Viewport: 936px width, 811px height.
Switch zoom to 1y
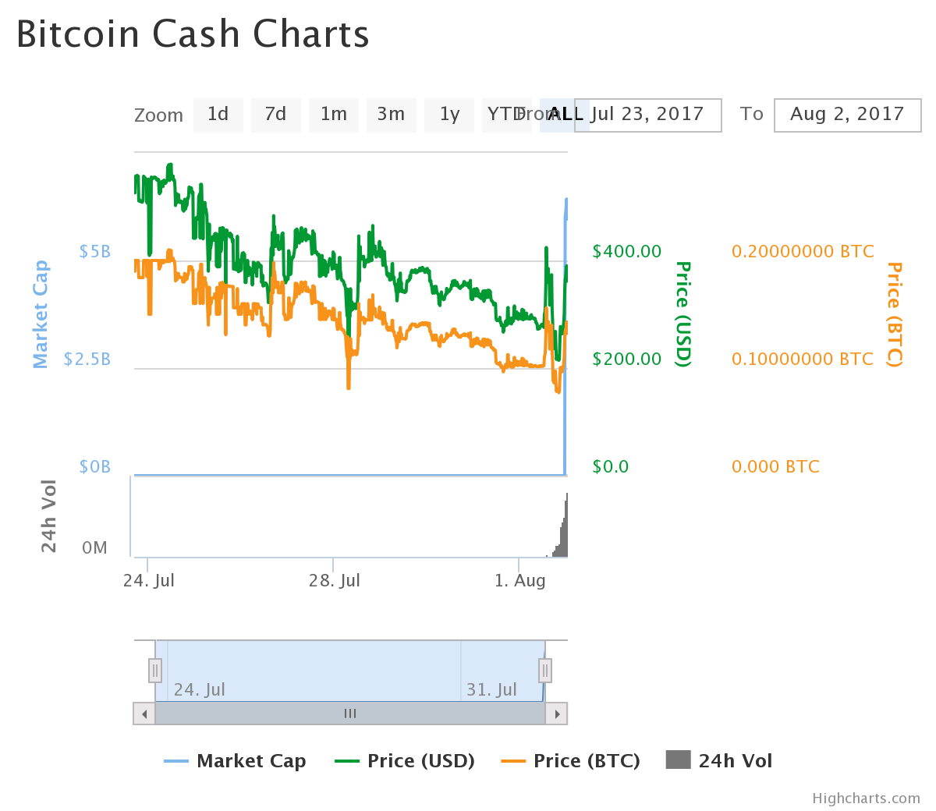point(449,115)
